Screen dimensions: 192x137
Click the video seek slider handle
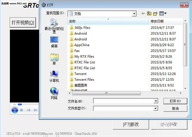pyautogui.click(x=20, y=104)
